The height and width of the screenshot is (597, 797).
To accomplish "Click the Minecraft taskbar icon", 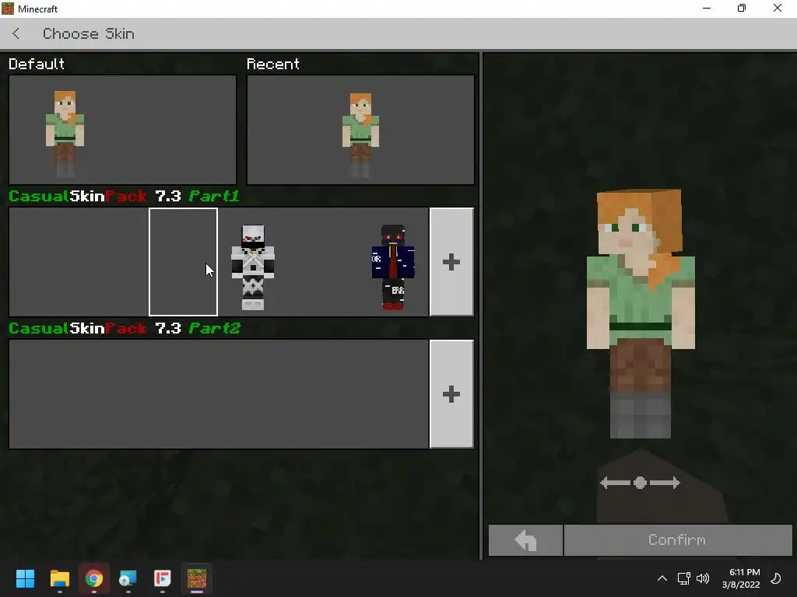I will click(197, 578).
